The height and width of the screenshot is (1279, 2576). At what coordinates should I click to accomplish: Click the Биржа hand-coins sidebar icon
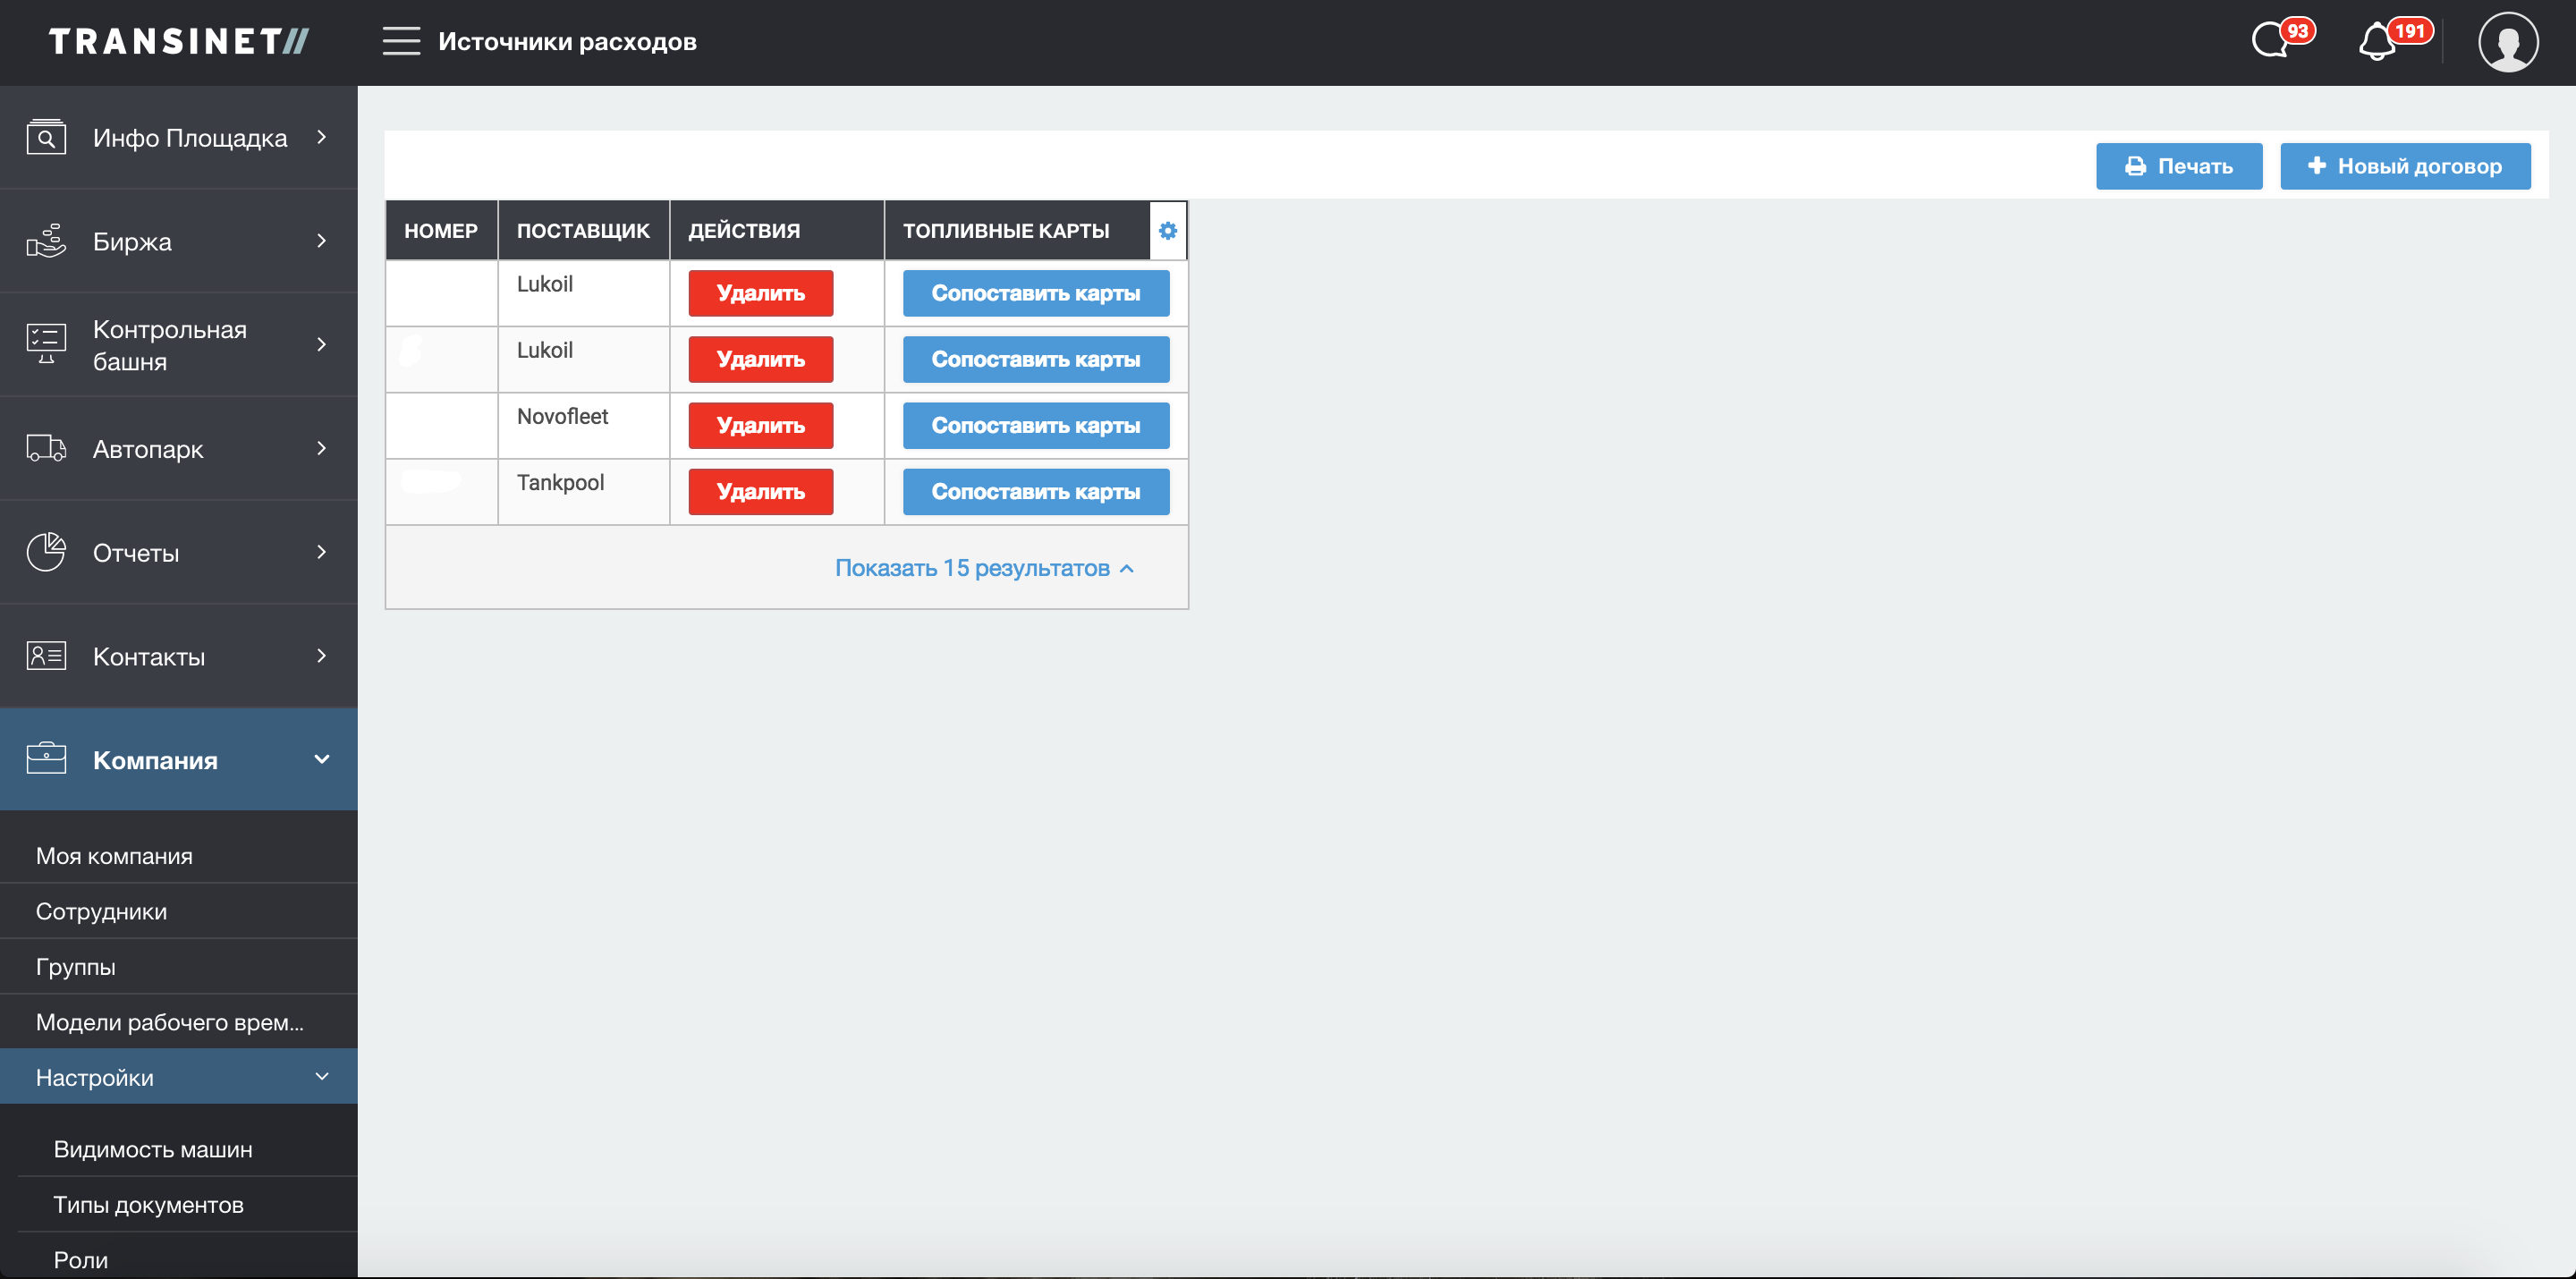click(46, 241)
